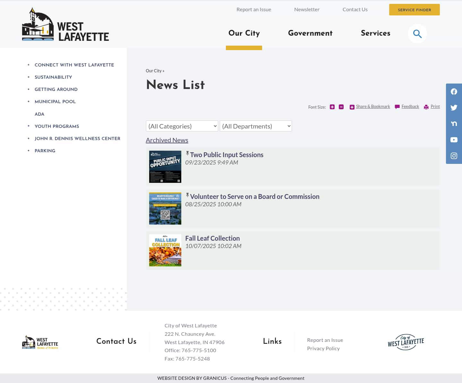Open the Twitter social sidebar icon
The height and width of the screenshot is (383, 462).
[x=454, y=108]
